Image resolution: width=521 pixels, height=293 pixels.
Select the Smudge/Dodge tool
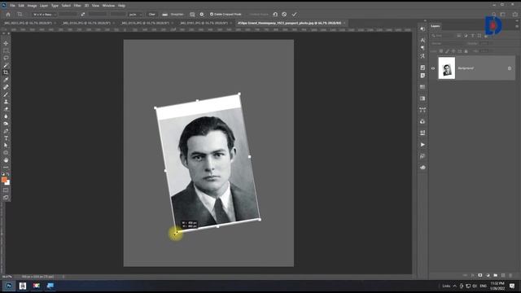[x=6, y=124]
